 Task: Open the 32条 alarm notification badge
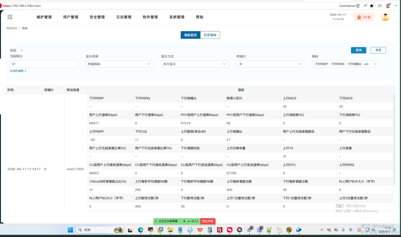364,17
